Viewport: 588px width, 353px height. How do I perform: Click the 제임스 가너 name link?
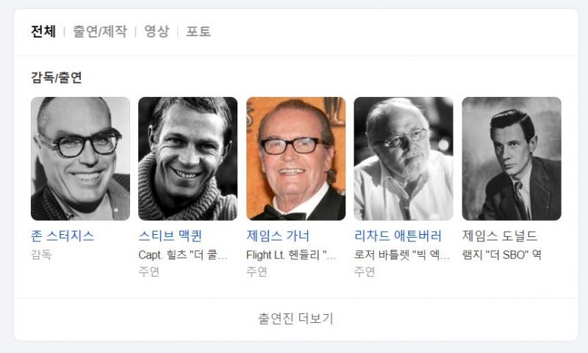tap(278, 236)
